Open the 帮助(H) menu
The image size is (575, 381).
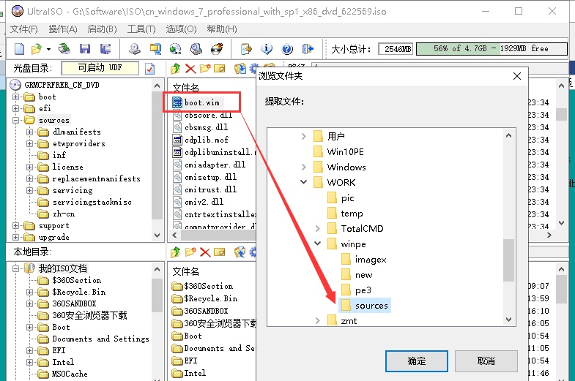pos(221,29)
